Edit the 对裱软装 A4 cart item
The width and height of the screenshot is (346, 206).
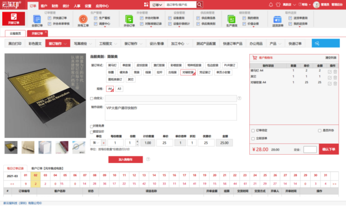(x=329, y=84)
